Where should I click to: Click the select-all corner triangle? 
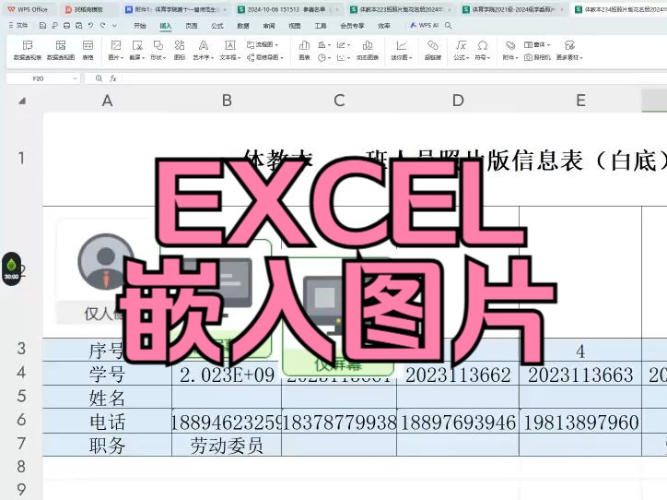22,101
